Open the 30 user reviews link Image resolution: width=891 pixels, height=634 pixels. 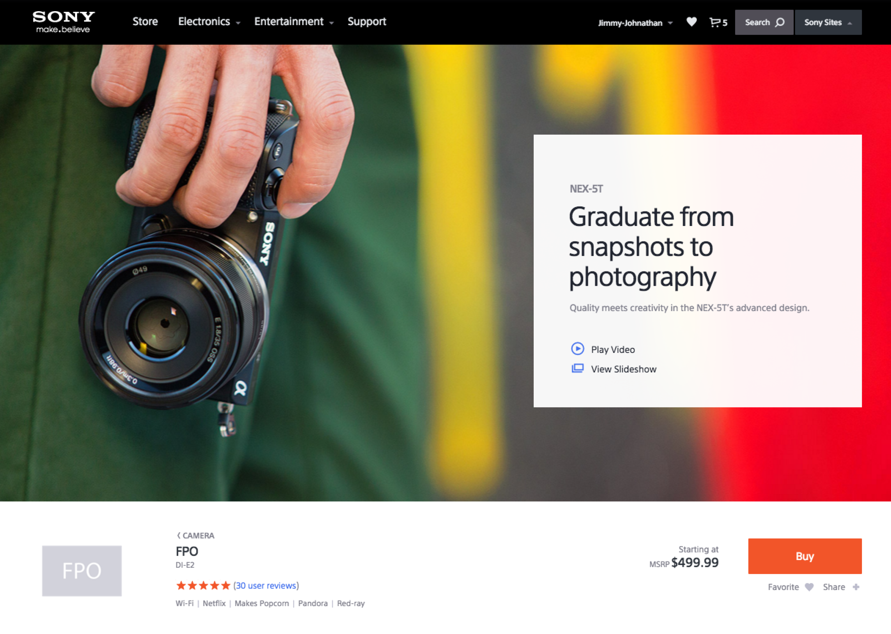pyautogui.click(x=266, y=585)
